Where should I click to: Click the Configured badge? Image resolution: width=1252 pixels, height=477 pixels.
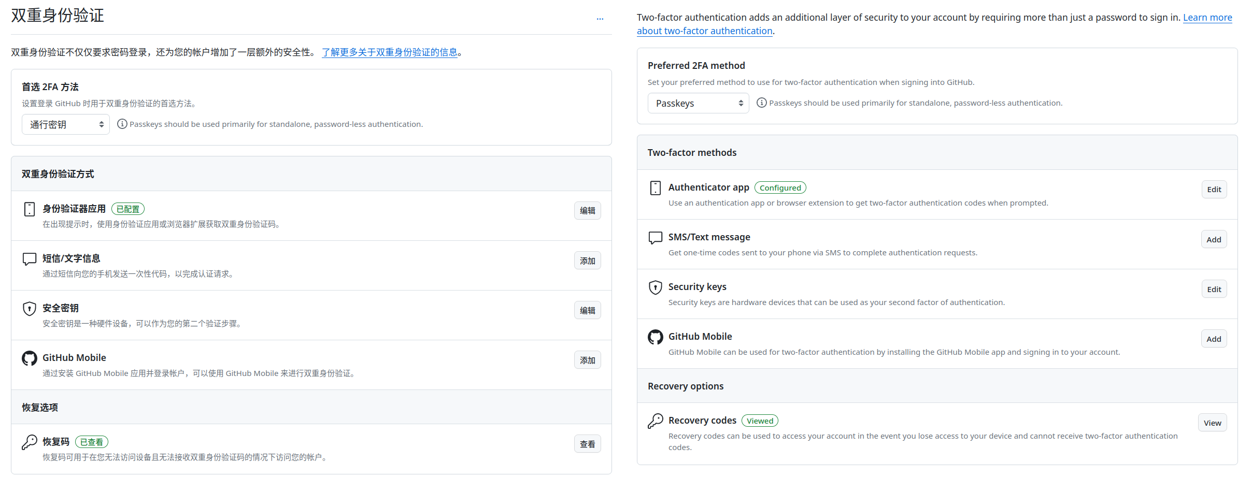point(780,187)
